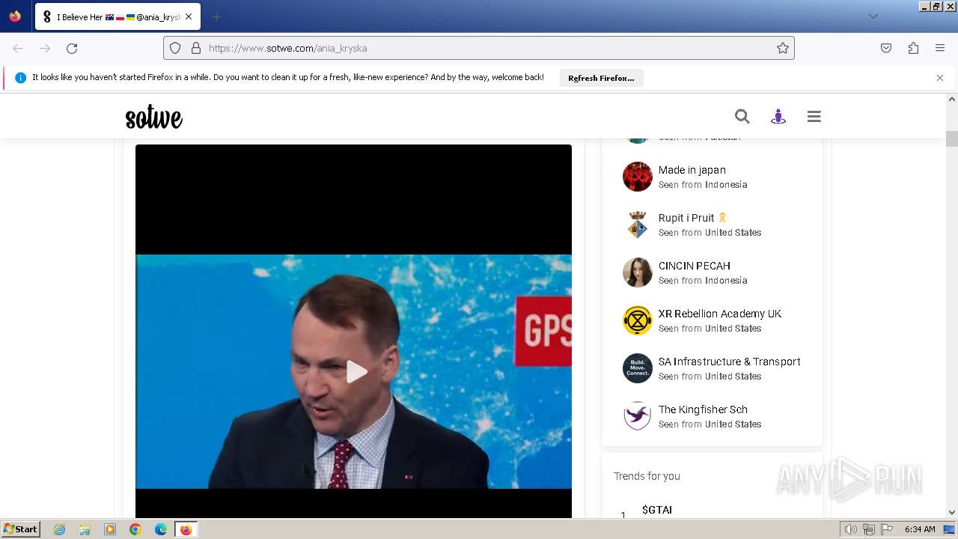Open the Rupit i Pruit avatar
Image resolution: width=958 pixels, height=539 pixels.
click(x=638, y=225)
